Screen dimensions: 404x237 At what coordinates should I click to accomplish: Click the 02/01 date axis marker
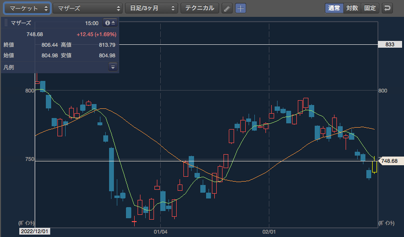click(x=269, y=232)
